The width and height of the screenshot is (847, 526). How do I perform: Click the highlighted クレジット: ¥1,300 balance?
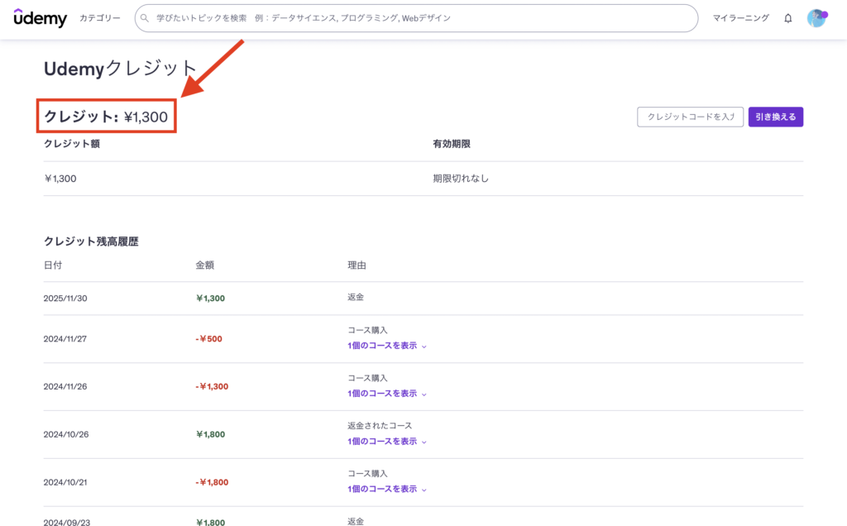tap(106, 117)
